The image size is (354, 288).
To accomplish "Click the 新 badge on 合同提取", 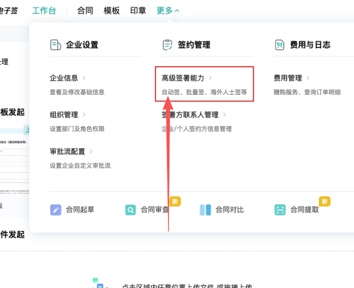I will tap(325, 201).
